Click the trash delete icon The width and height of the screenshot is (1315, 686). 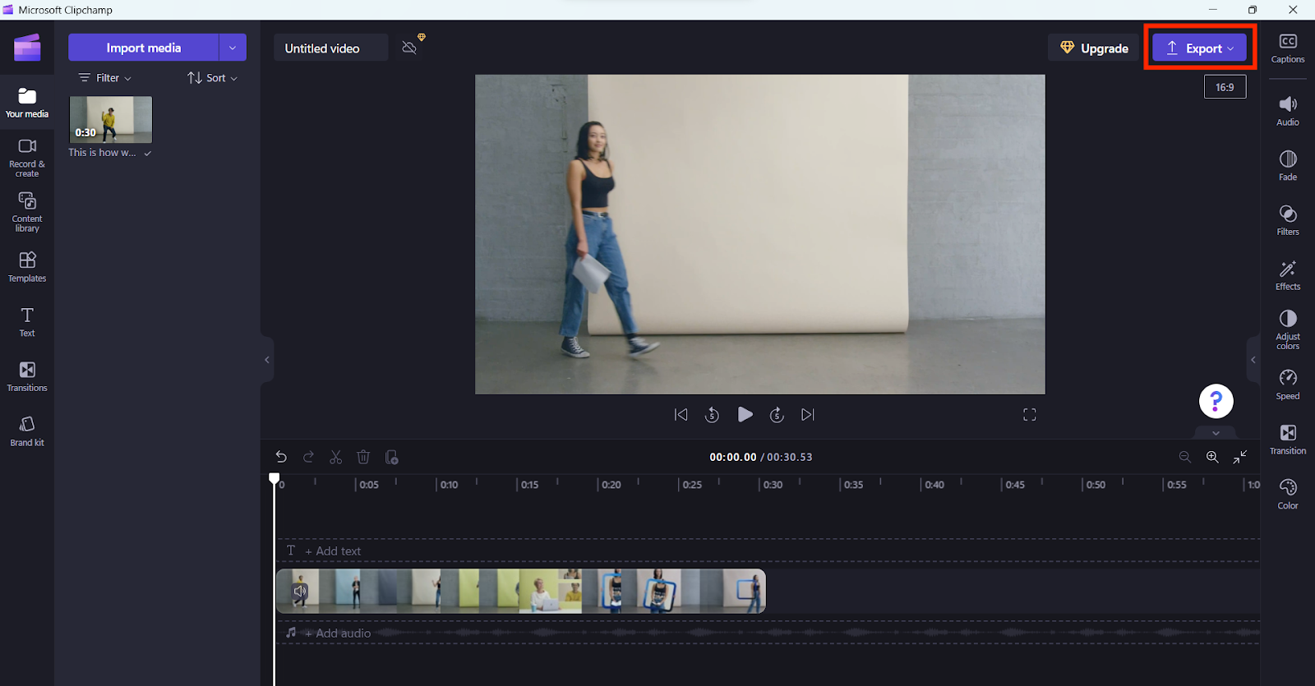[363, 457]
